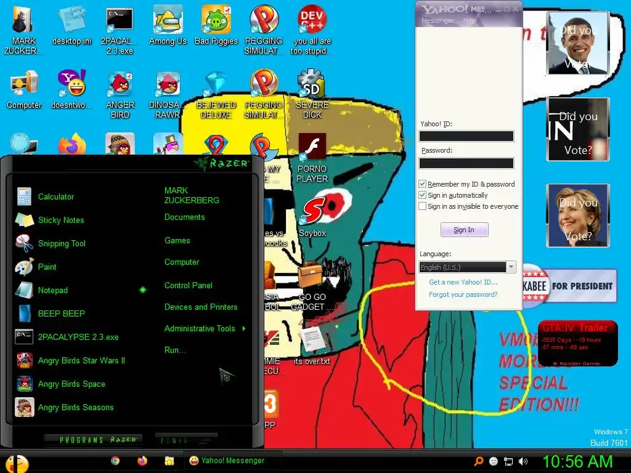Click the Get a new Yahoo! ID link

pyautogui.click(x=463, y=282)
